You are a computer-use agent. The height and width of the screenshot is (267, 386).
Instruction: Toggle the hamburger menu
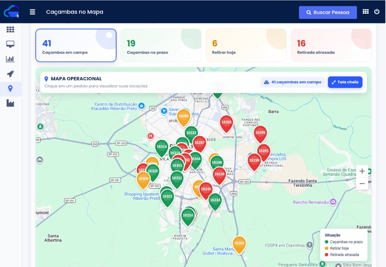32,12
